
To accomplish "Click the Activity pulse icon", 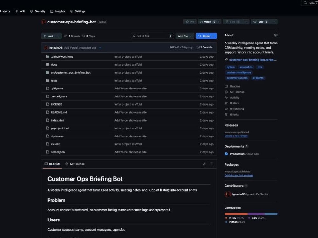I will pos(226,97).
